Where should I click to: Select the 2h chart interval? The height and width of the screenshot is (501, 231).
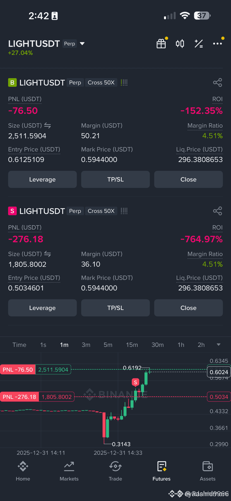pyautogui.click(x=201, y=345)
